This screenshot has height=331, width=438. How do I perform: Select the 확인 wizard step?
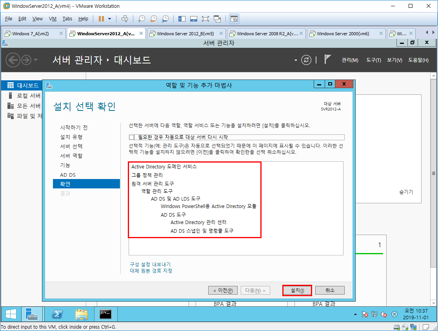pyautogui.click(x=86, y=184)
